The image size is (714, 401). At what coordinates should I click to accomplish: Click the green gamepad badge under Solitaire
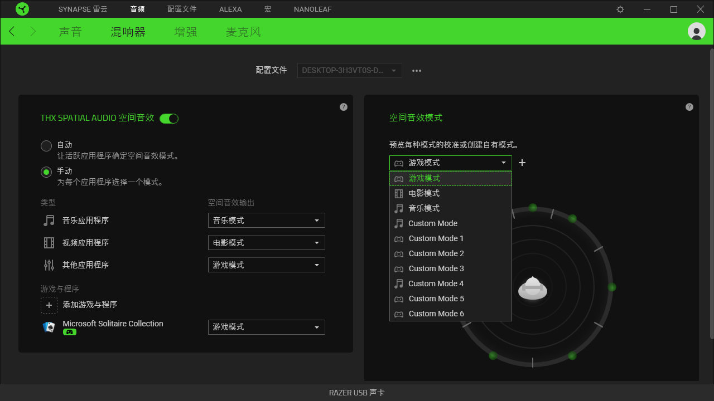(x=69, y=332)
